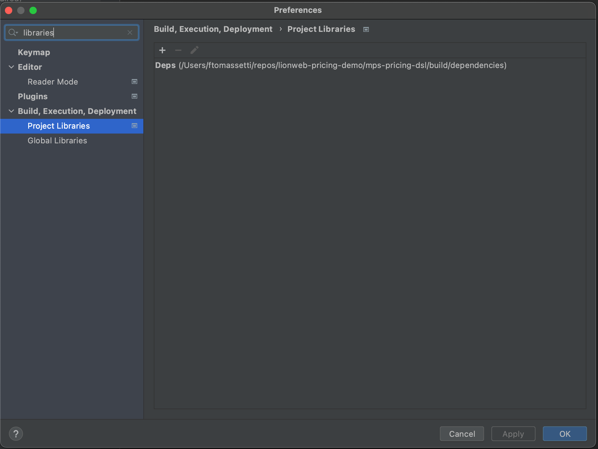Viewport: 598px width, 449px height.
Task: Remove library using the minus icon
Action: (x=178, y=50)
